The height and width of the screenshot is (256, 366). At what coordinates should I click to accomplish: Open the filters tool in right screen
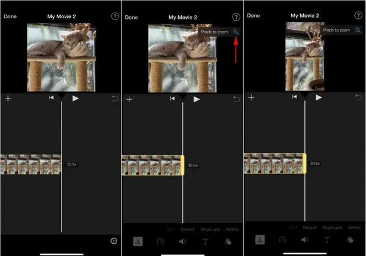pyautogui.click(x=350, y=240)
